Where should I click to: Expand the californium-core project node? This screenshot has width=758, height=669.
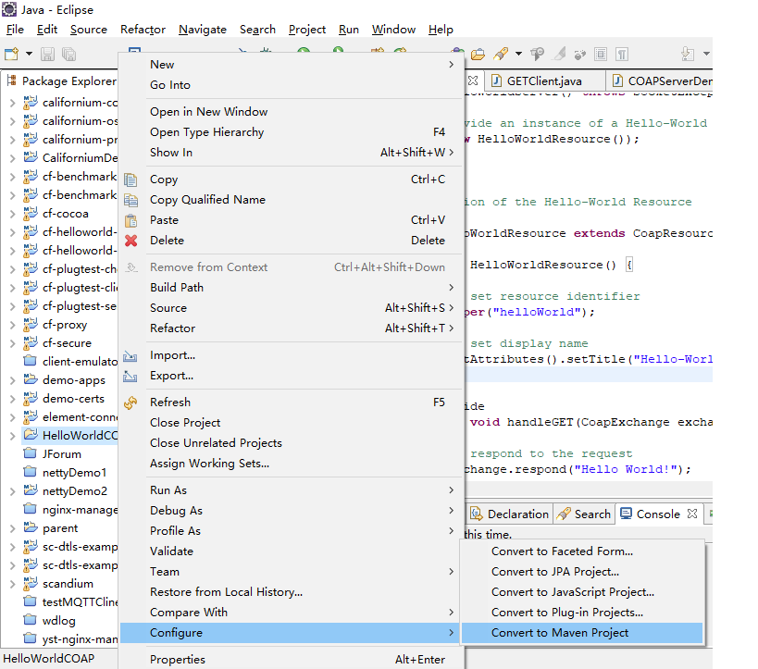pos(13,103)
